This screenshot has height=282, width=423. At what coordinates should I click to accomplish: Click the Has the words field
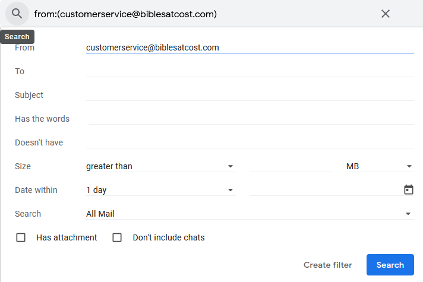pyautogui.click(x=251, y=119)
